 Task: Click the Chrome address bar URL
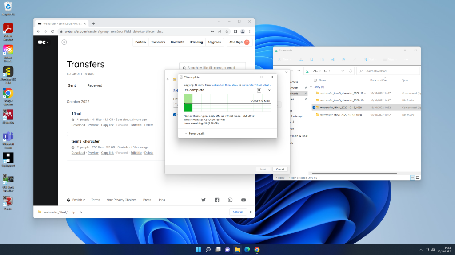click(x=114, y=31)
